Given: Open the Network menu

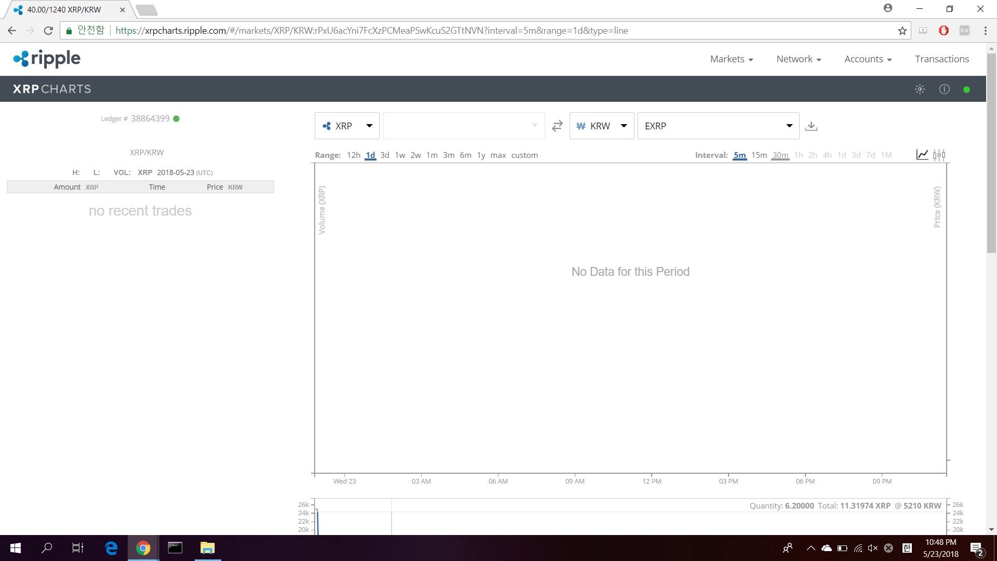Looking at the screenshot, I should click(x=798, y=59).
